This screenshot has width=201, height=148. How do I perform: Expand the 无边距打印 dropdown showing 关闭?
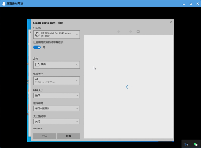coord(57,122)
